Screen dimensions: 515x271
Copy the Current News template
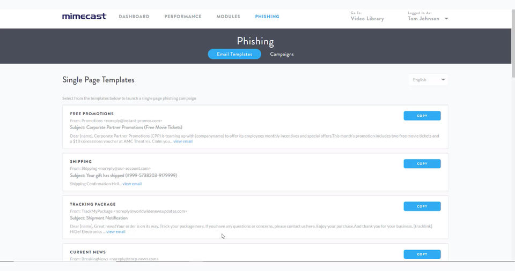pyautogui.click(x=422, y=254)
